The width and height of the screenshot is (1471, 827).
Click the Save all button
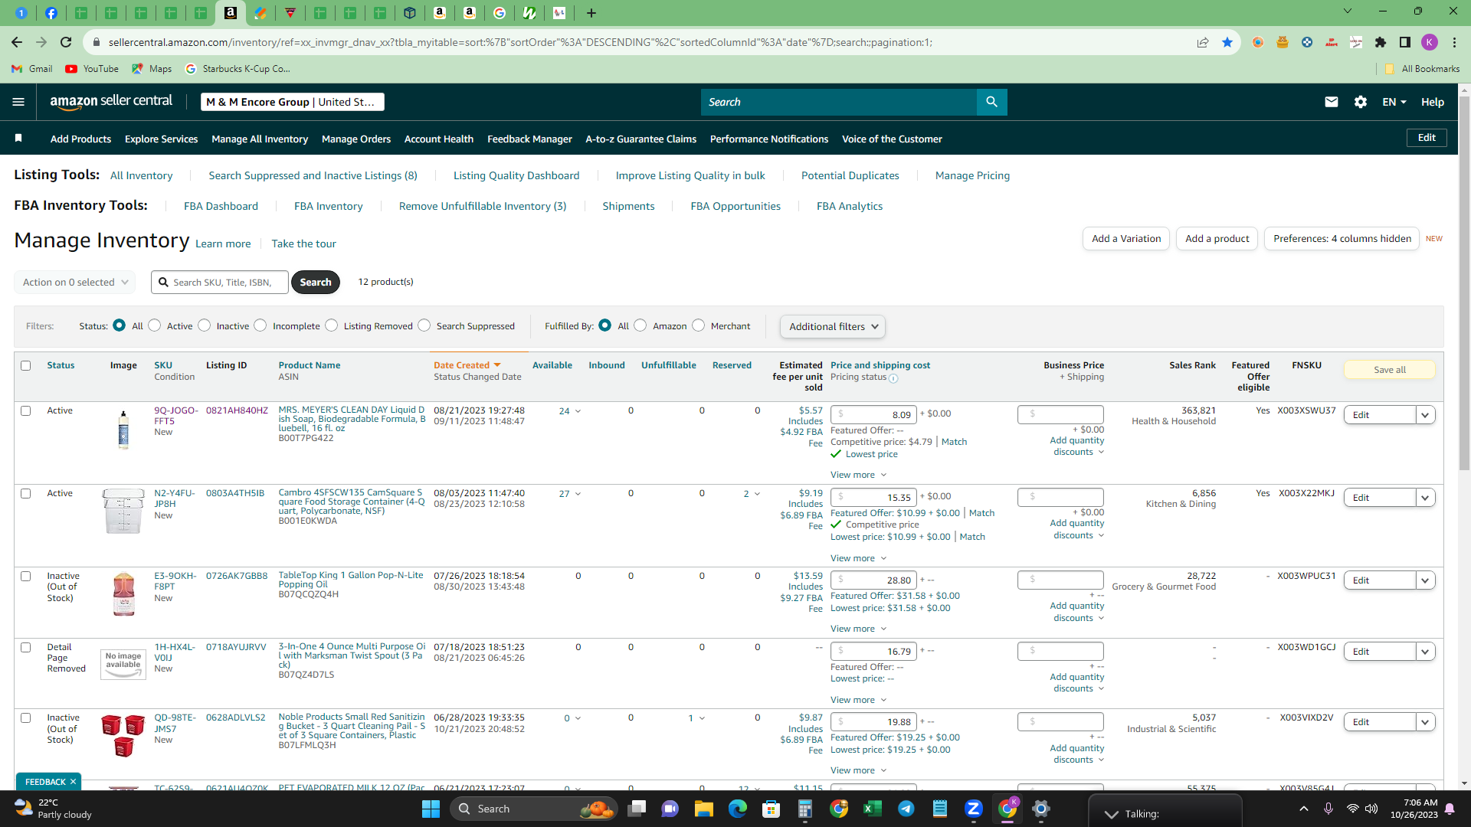point(1390,370)
